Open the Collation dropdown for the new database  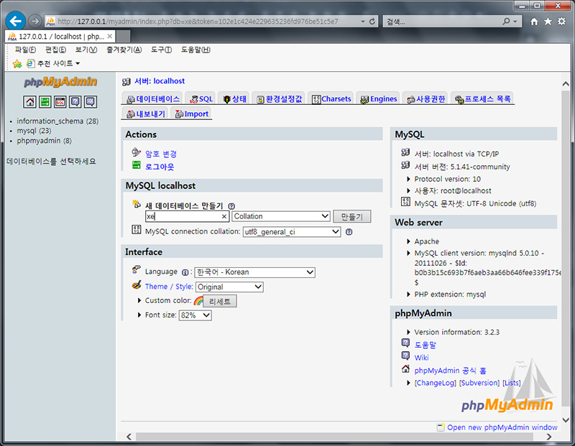pos(281,216)
